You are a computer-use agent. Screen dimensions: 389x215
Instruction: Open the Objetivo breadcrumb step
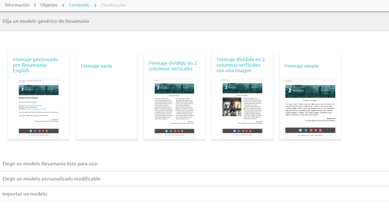pos(49,5)
